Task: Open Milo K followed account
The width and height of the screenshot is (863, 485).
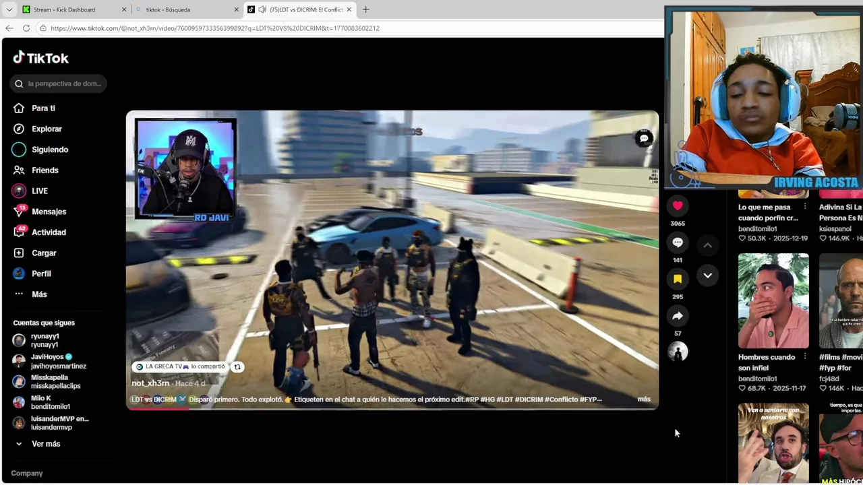Action: click(x=41, y=402)
